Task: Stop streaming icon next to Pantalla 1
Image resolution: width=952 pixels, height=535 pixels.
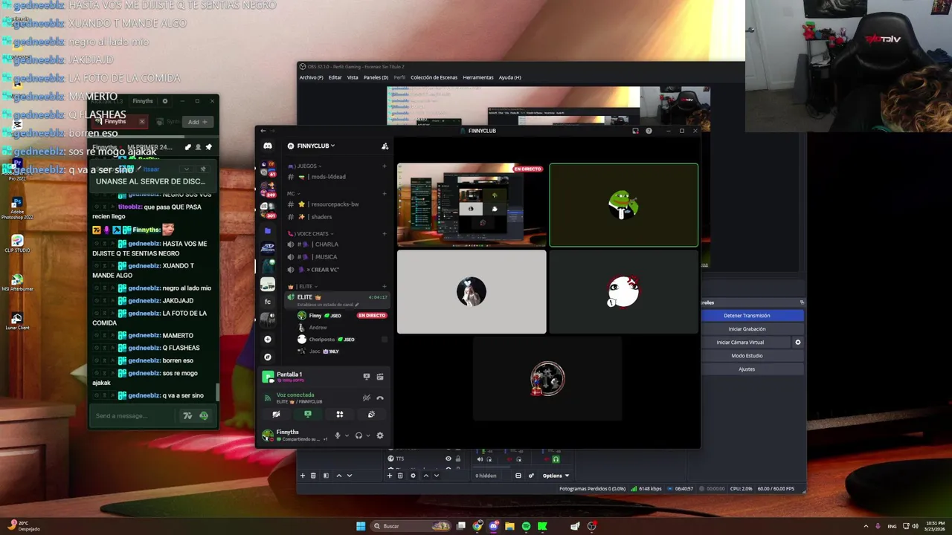Action: pos(366,377)
